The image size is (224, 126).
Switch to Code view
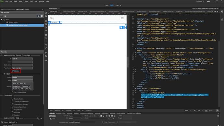(x=106, y=5)
